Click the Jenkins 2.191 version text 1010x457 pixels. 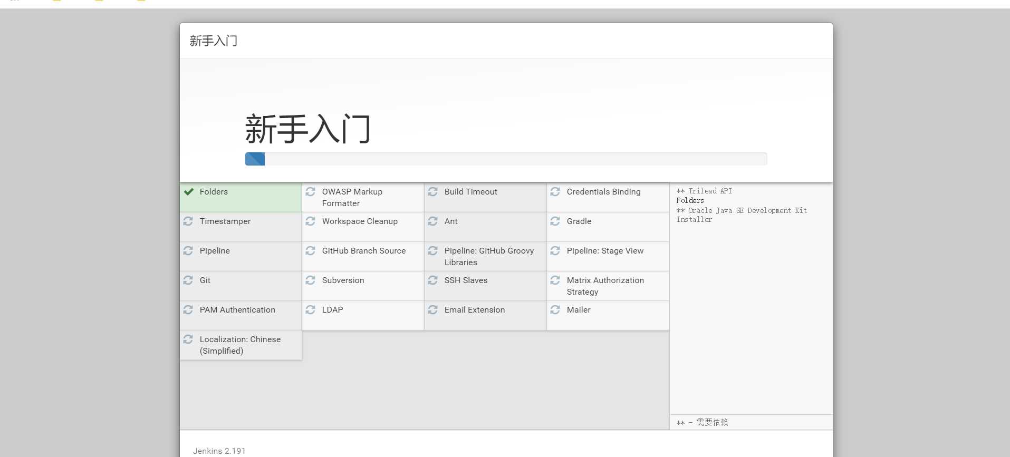tap(219, 451)
